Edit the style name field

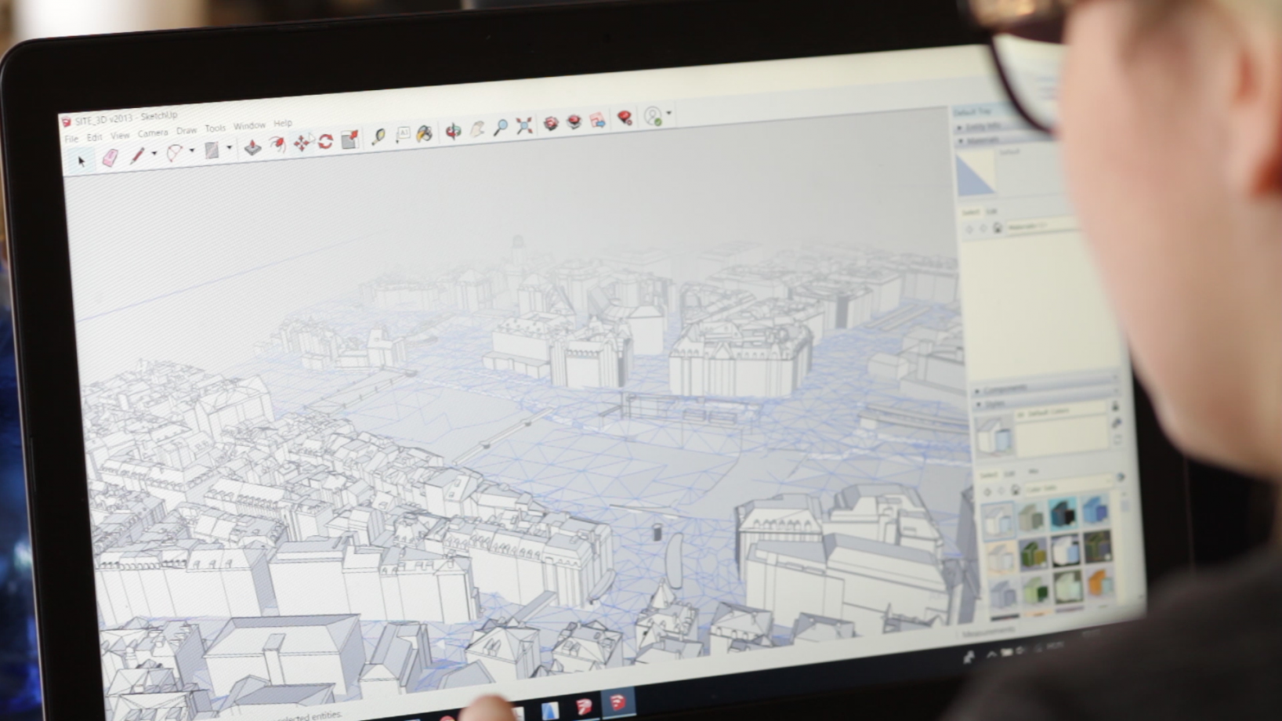coord(1061,413)
